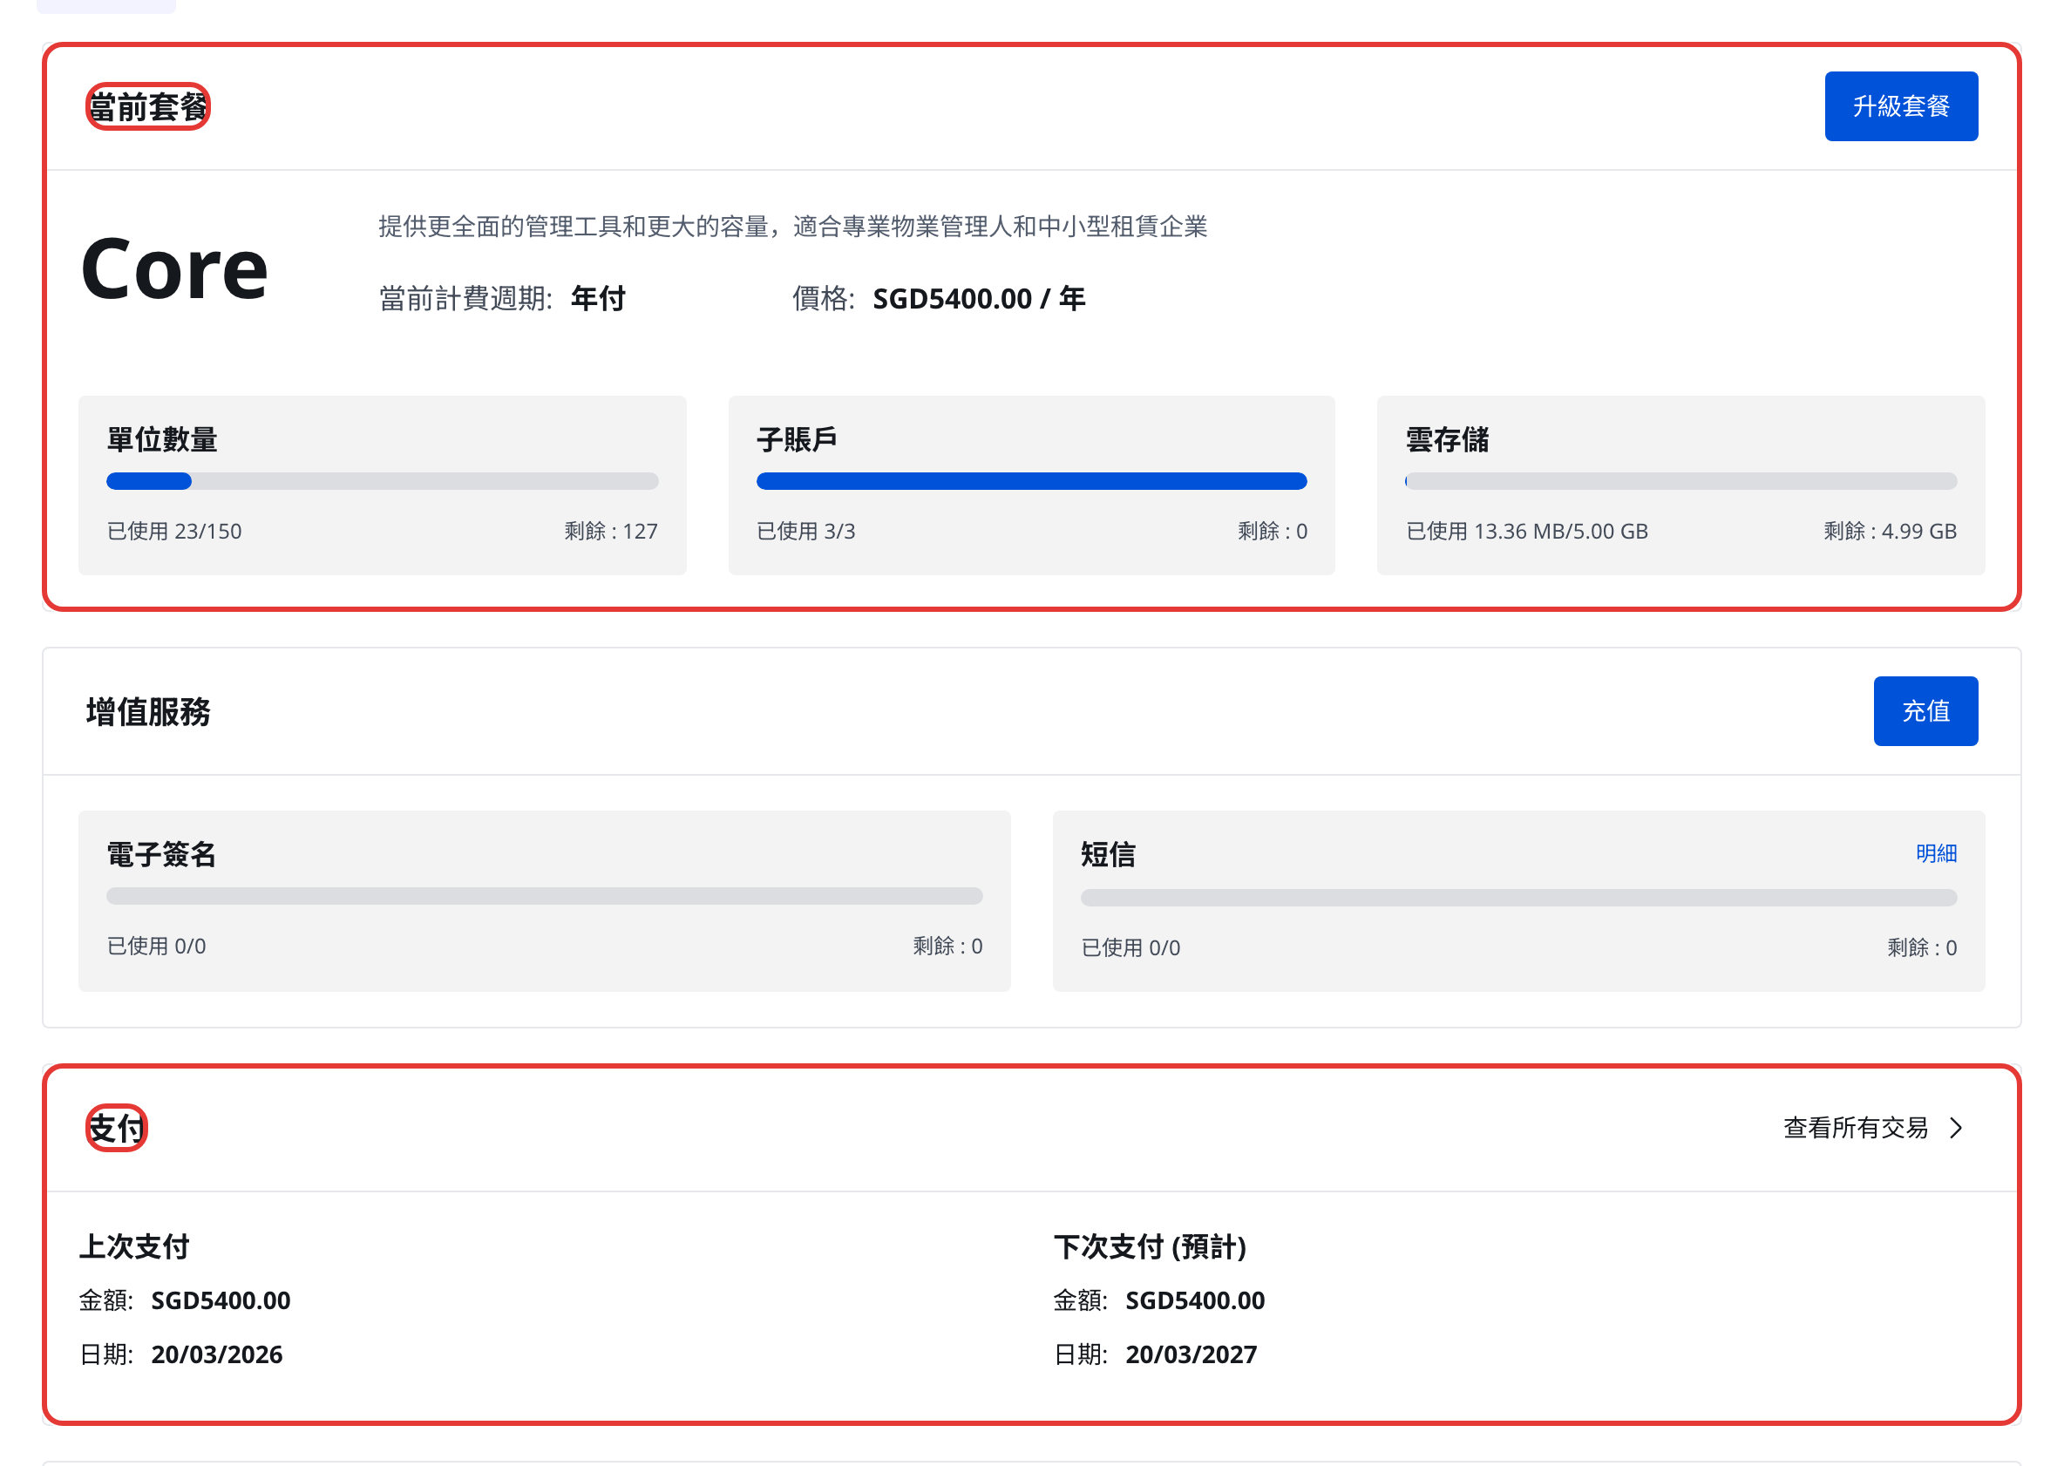Click the 電子簽名 usage progress bar

pos(544,895)
